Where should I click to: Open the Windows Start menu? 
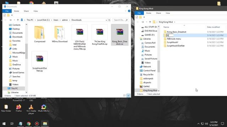(x=4, y=123)
